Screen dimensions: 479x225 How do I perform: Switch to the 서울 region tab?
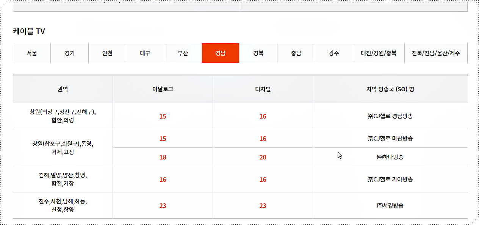coord(32,53)
